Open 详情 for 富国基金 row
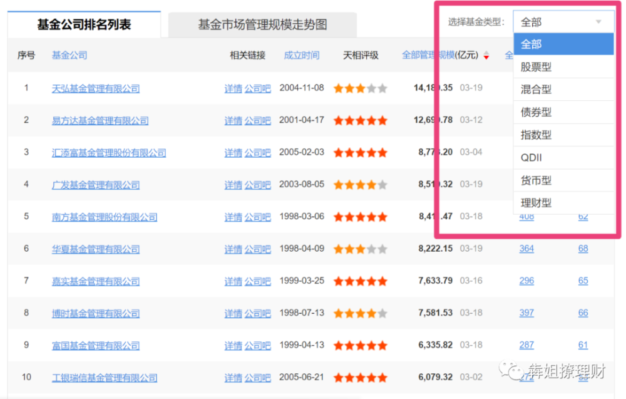This screenshot has height=399, width=626. click(233, 346)
